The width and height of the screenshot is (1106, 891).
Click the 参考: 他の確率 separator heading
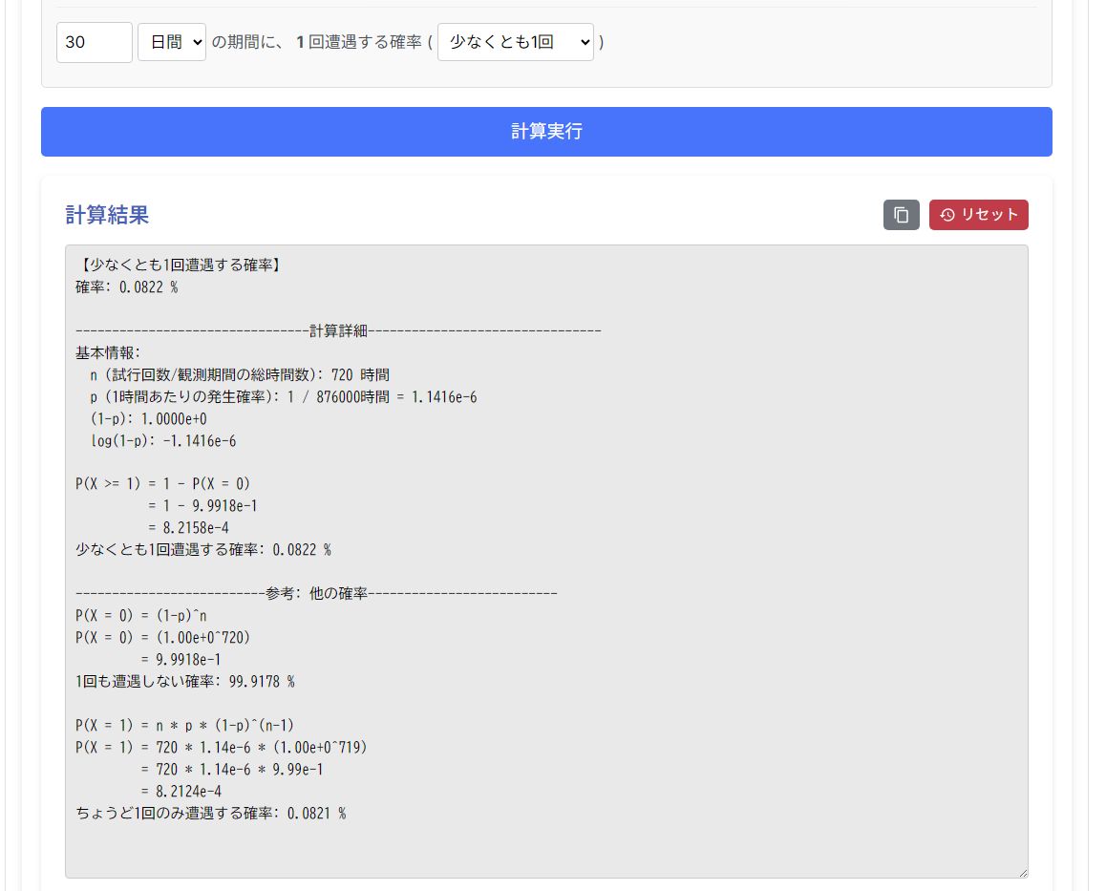(317, 593)
